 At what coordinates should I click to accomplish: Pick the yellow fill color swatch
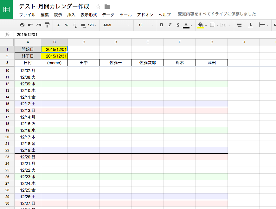click(201, 25)
